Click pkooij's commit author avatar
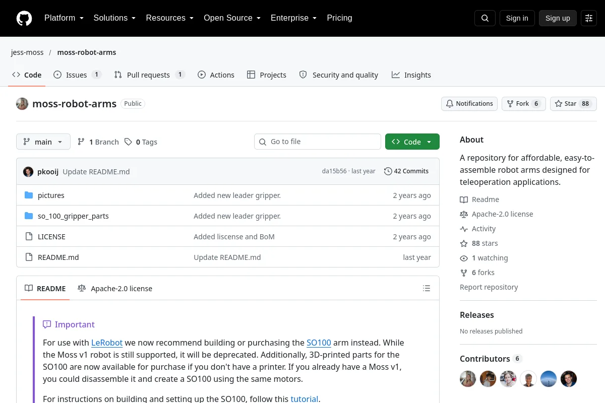The height and width of the screenshot is (403, 605). [x=28, y=171]
